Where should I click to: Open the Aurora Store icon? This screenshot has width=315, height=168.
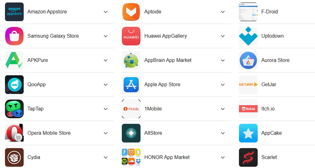248,60
